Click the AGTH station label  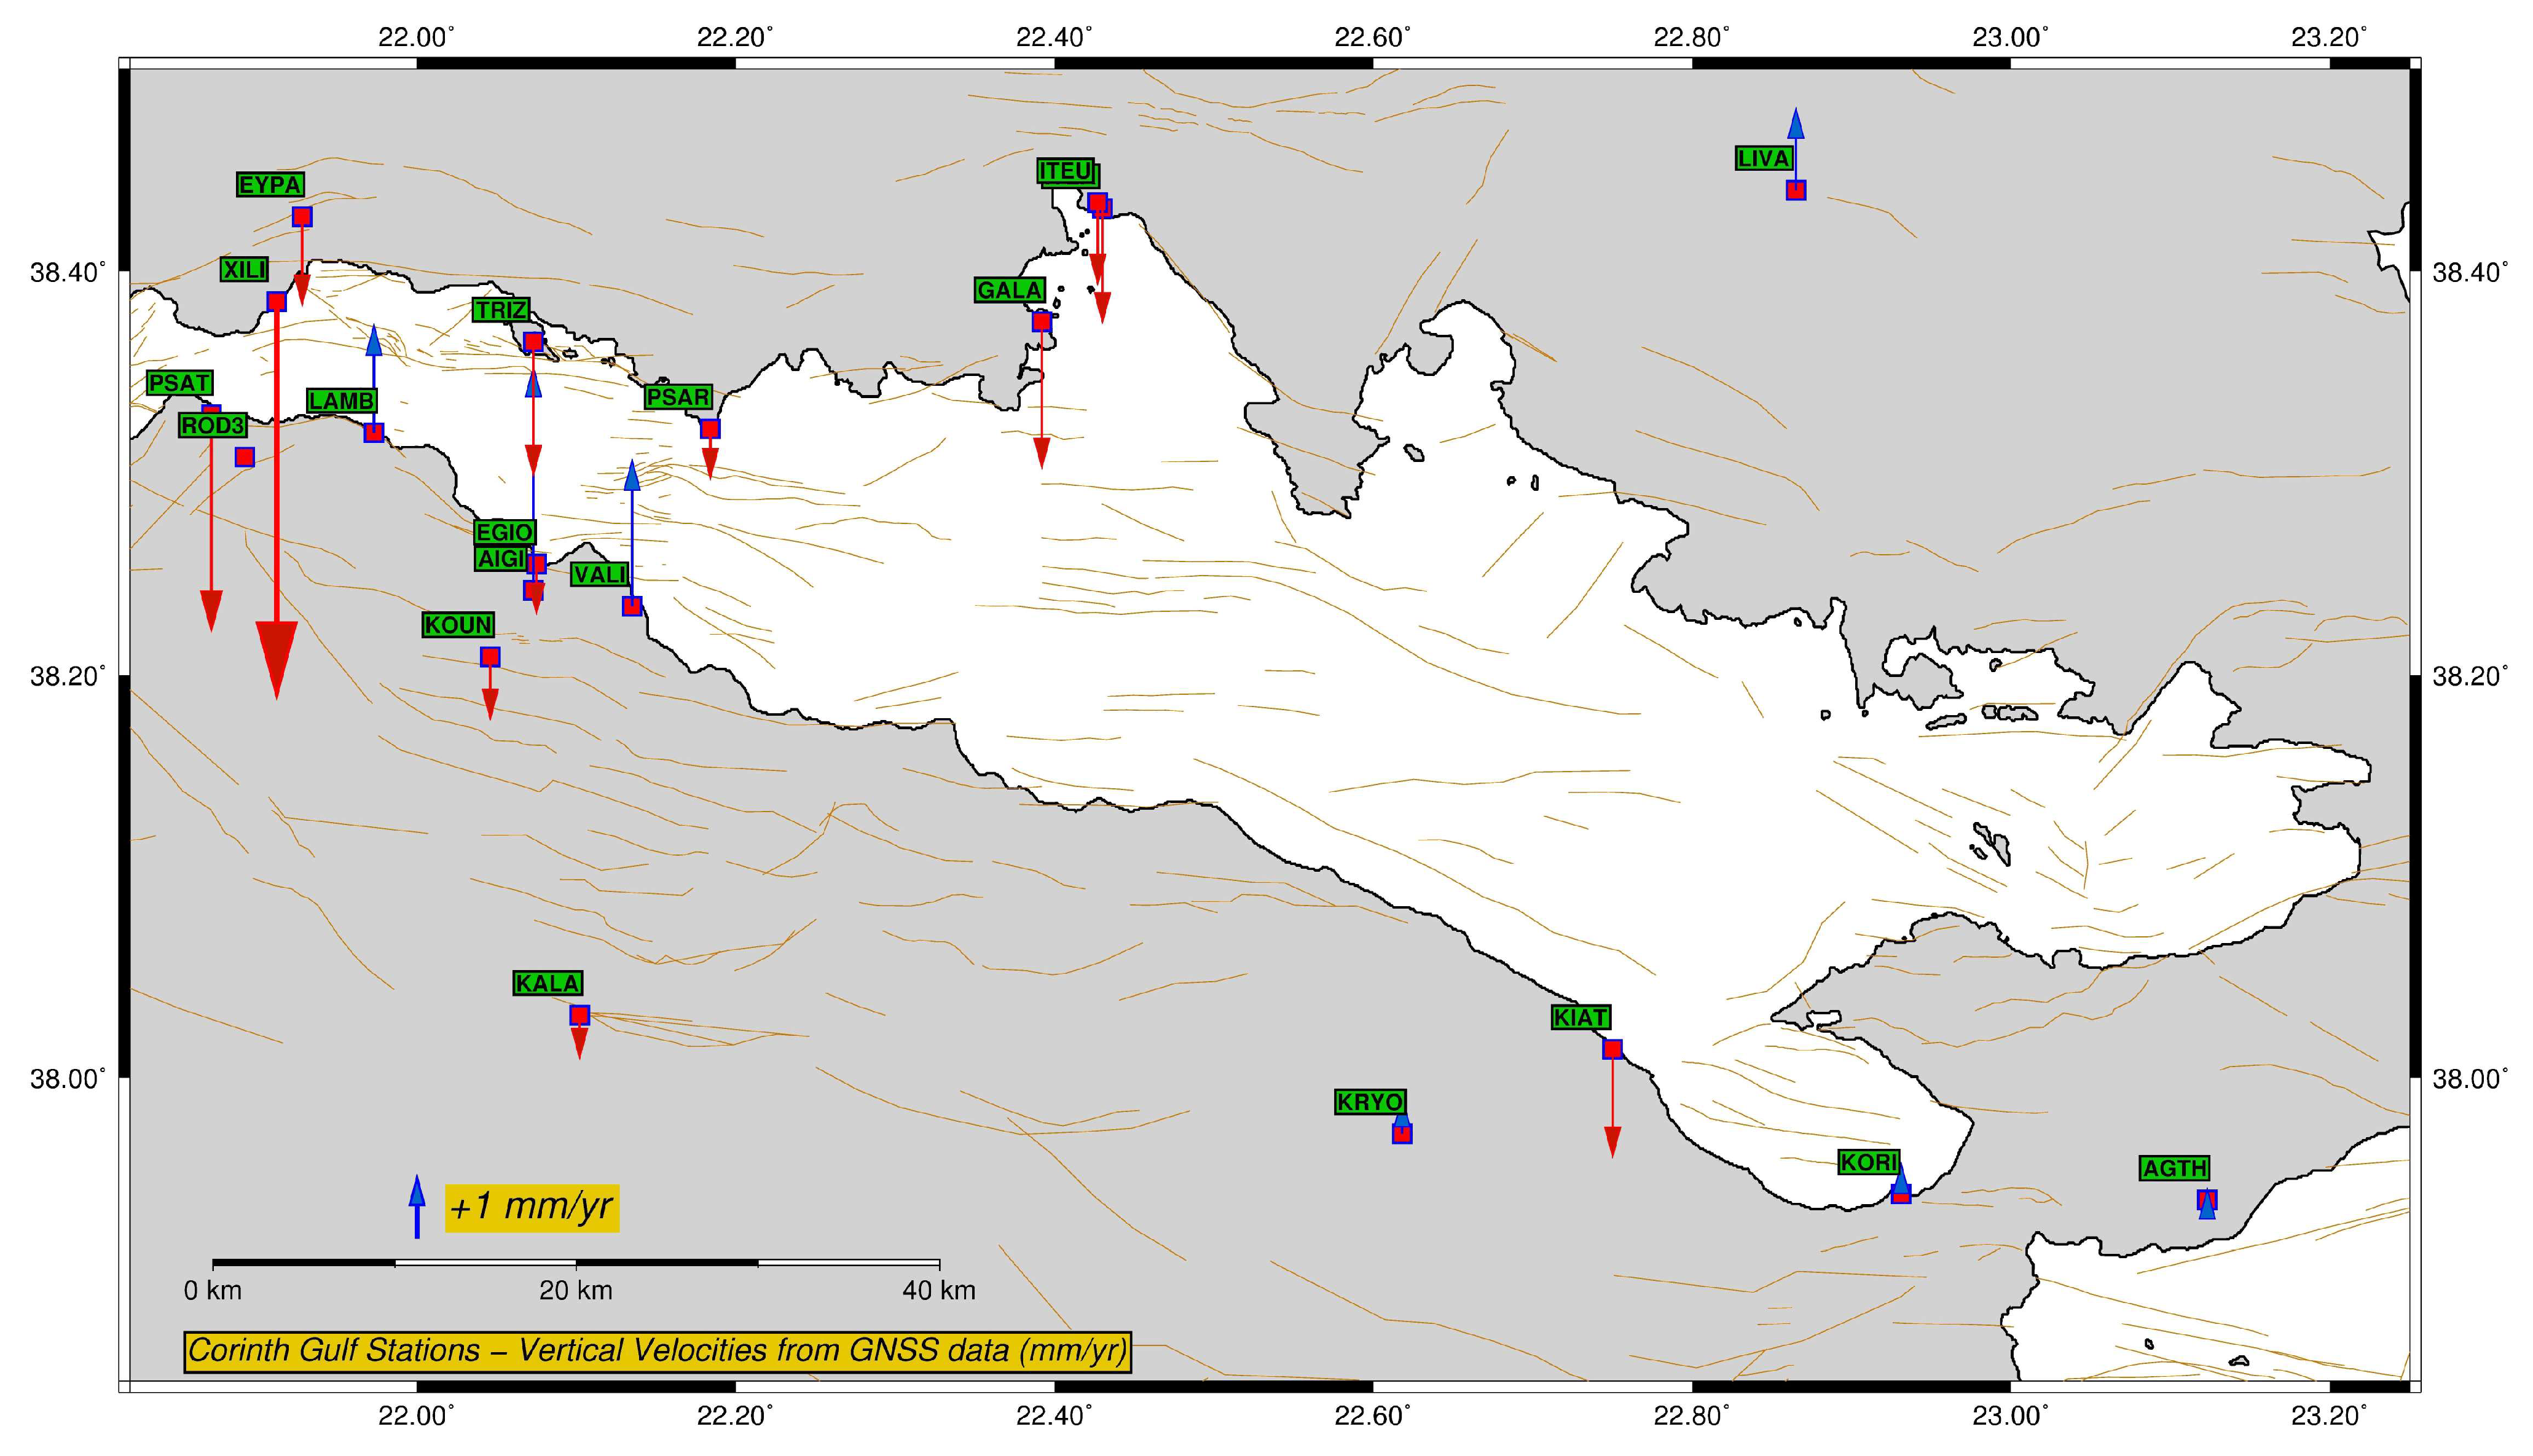coord(2175,1168)
